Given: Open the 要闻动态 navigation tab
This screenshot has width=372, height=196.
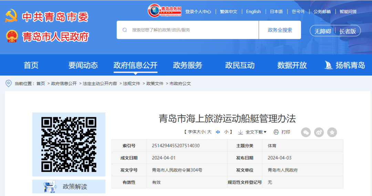Looking at the screenshot, I should pyautogui.click(x=83, y=65).
